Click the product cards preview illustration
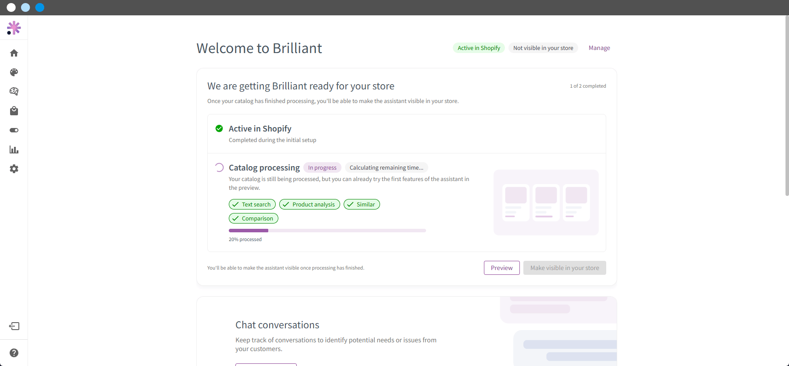This screenshot has width=789, height=366. 546,203
